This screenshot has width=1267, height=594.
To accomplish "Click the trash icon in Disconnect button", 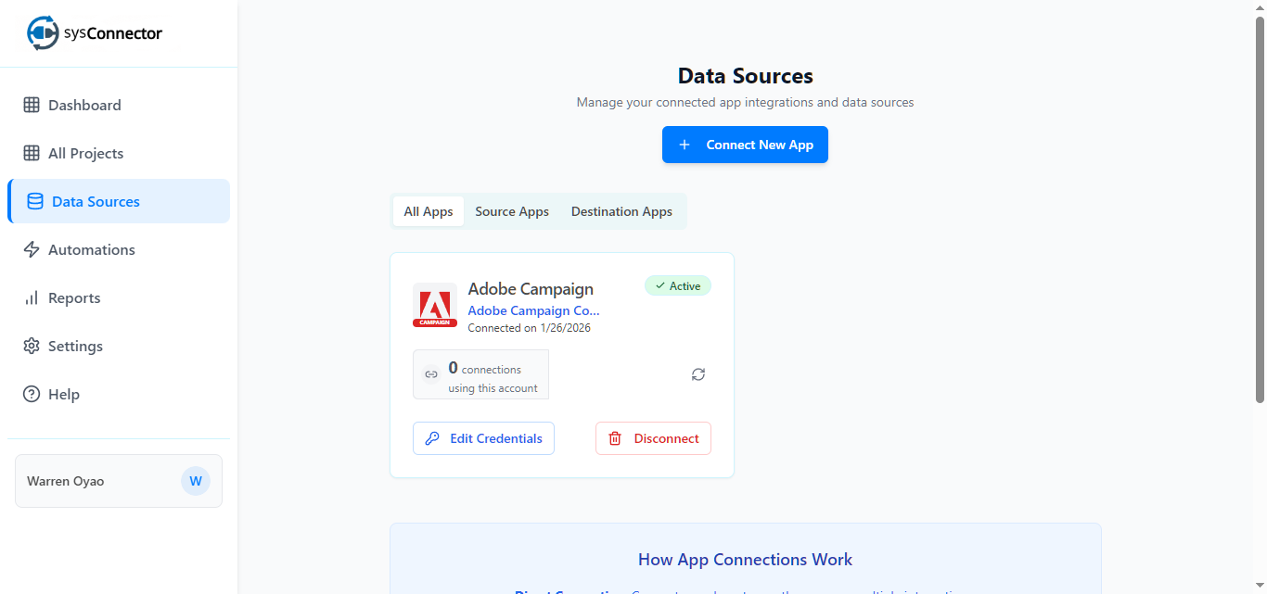I will pos(615,438).
